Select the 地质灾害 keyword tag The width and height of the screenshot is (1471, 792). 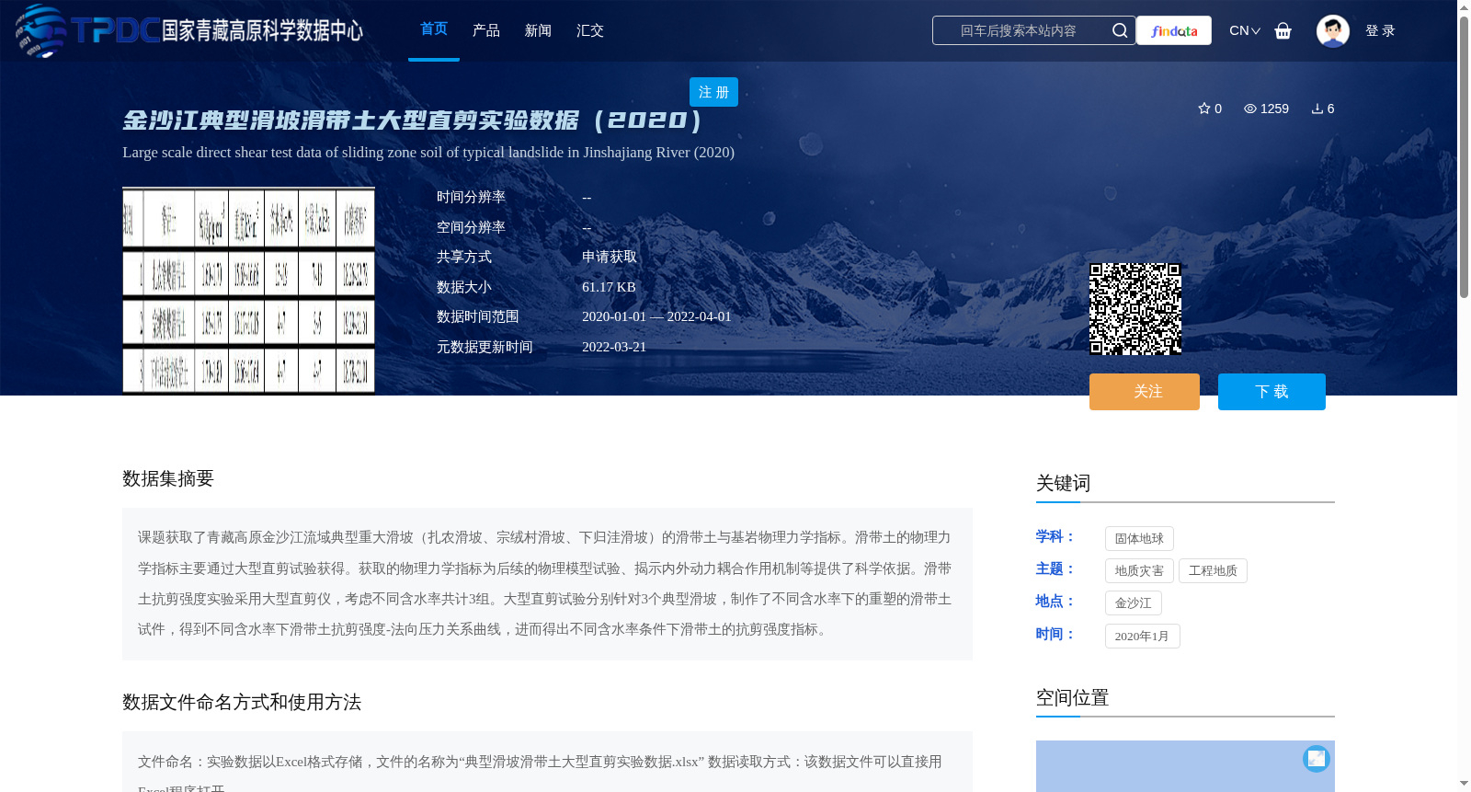[x=1139, y=570]
